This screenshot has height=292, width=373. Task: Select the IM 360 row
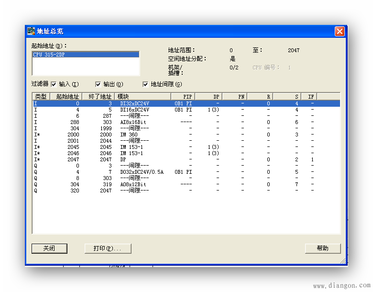[129, 135]
